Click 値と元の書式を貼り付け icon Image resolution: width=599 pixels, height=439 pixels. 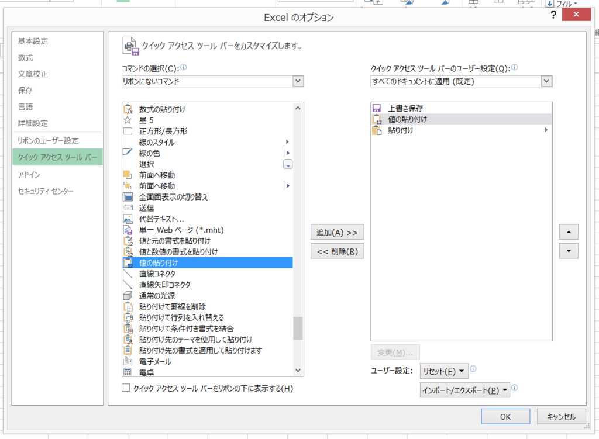(x=128, y=241)
